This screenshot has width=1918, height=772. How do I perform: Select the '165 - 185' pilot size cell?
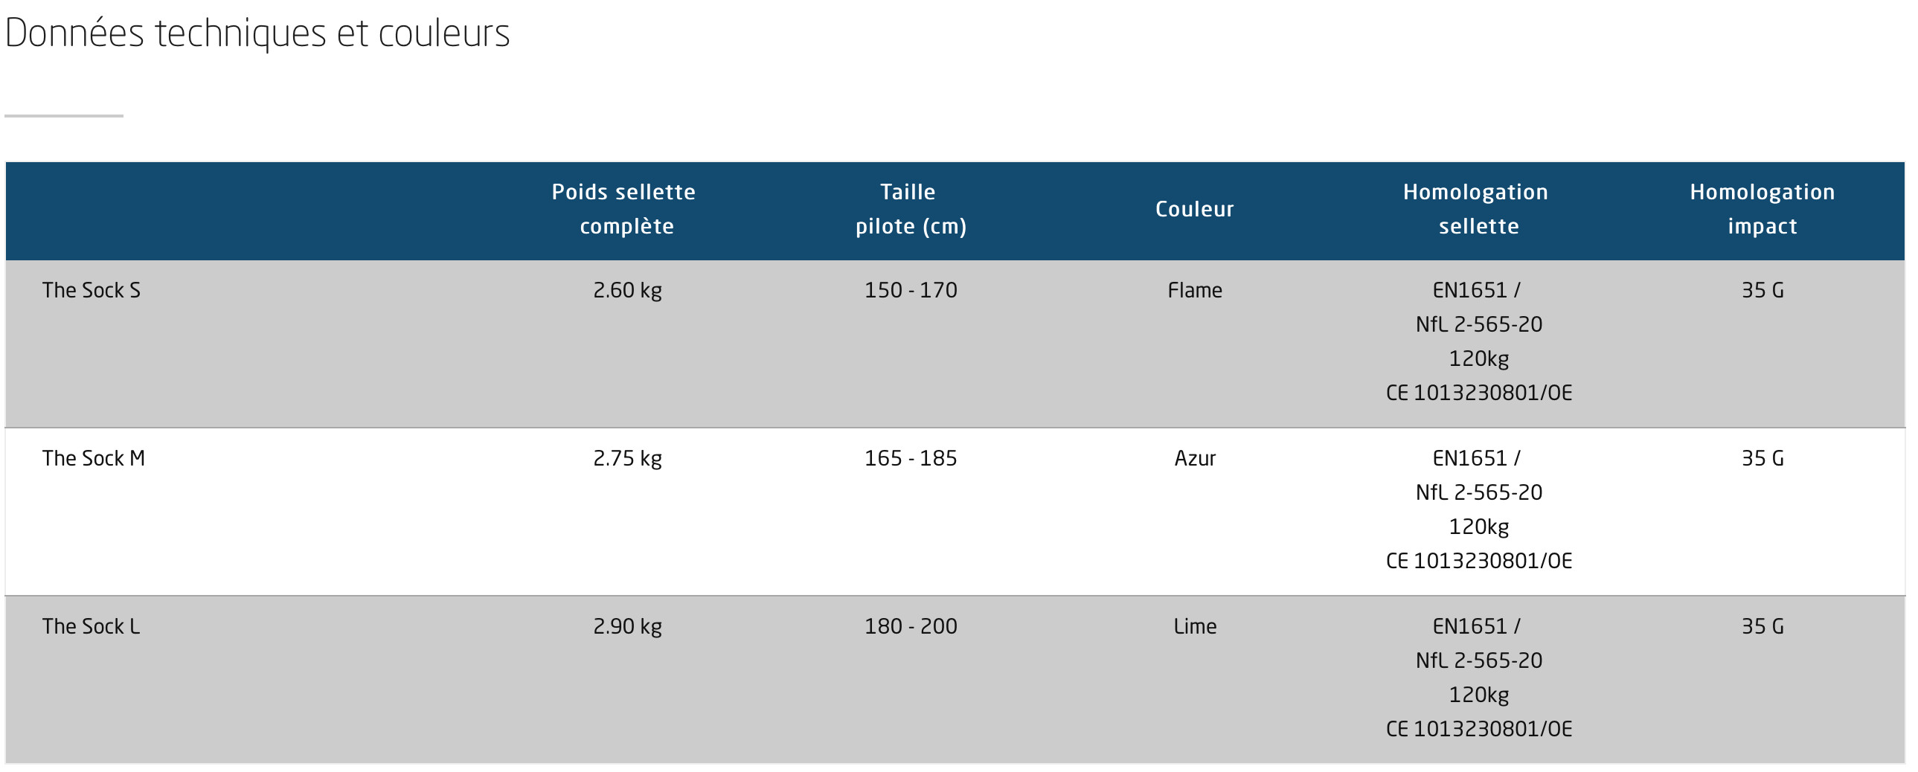coord(910,459)
